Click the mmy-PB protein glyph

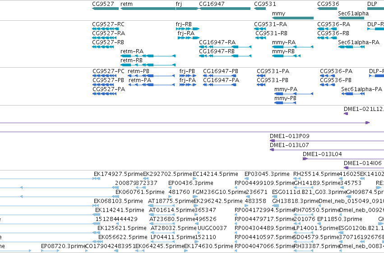coord(285,103)
